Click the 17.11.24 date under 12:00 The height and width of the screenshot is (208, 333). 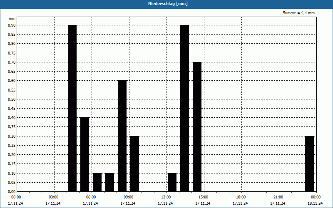[165, 203]
